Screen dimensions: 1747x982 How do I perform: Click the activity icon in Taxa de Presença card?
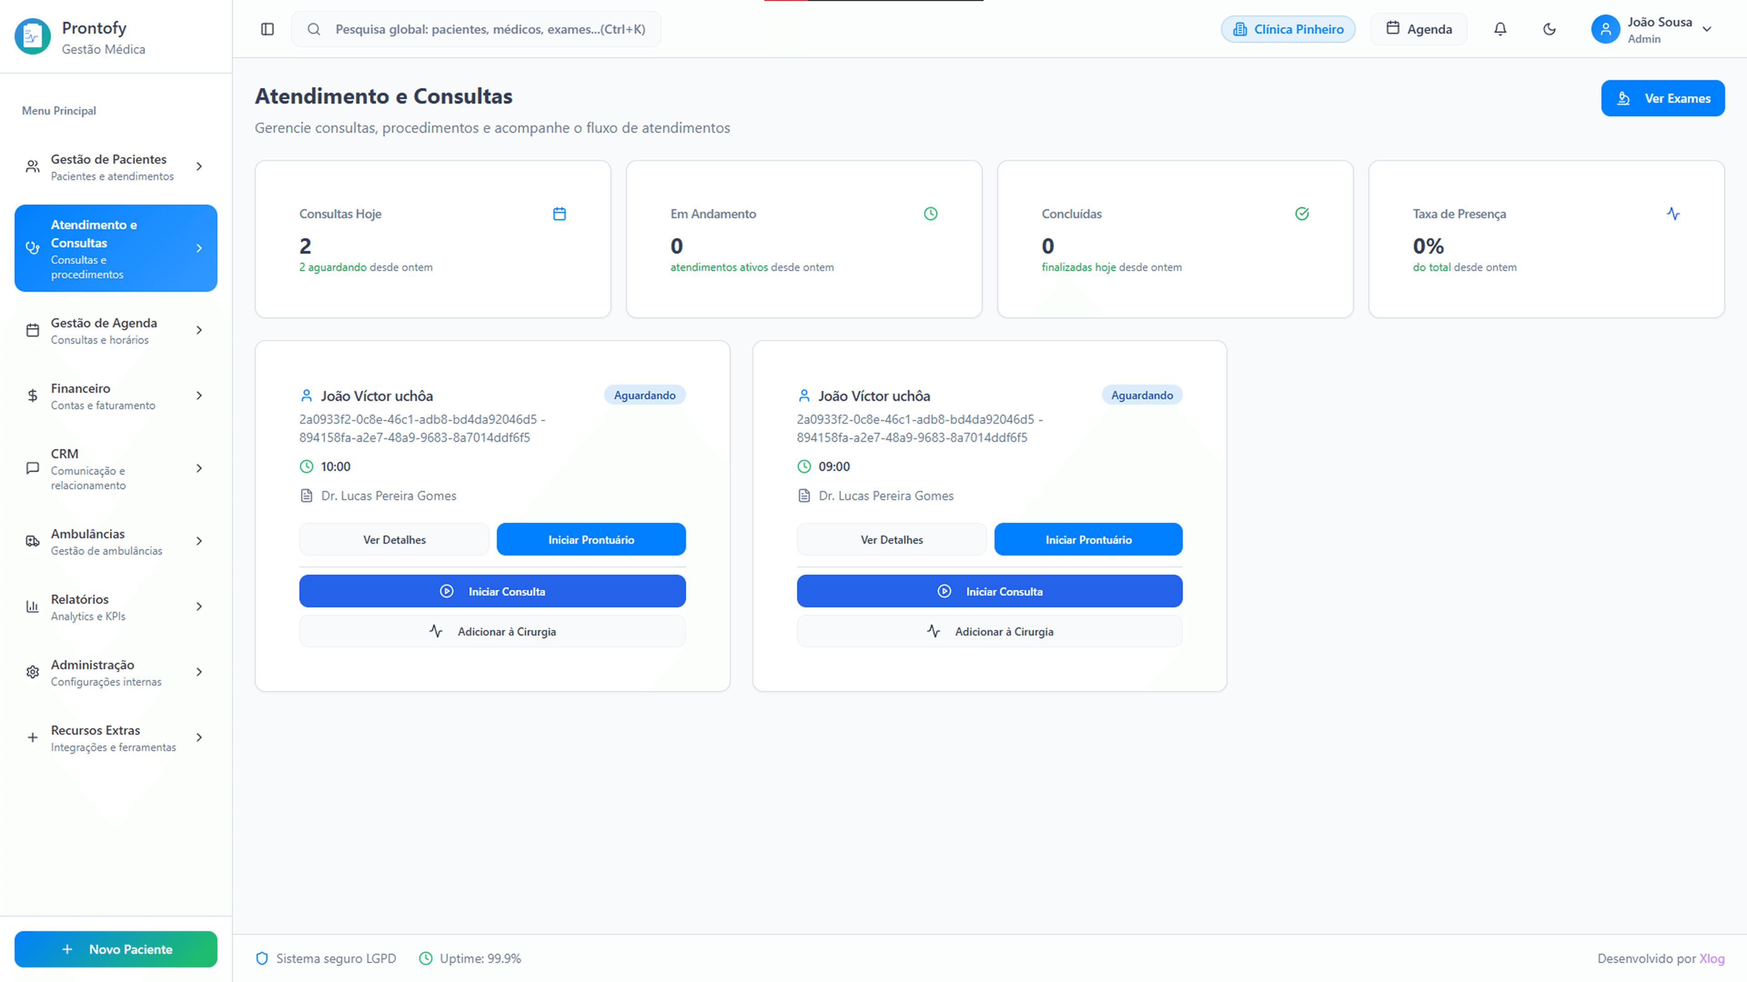pos(1673,214)
